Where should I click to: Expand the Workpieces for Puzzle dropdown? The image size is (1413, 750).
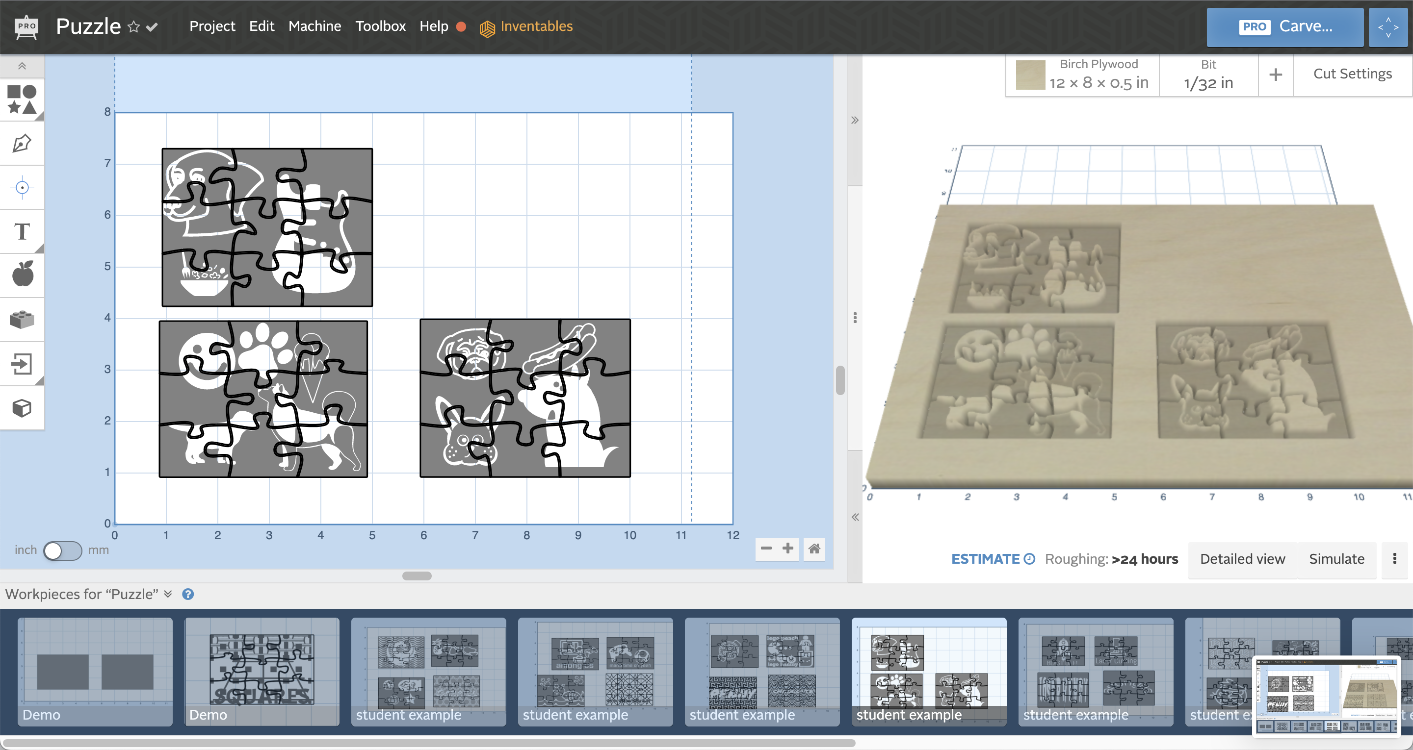click(168, 594)
